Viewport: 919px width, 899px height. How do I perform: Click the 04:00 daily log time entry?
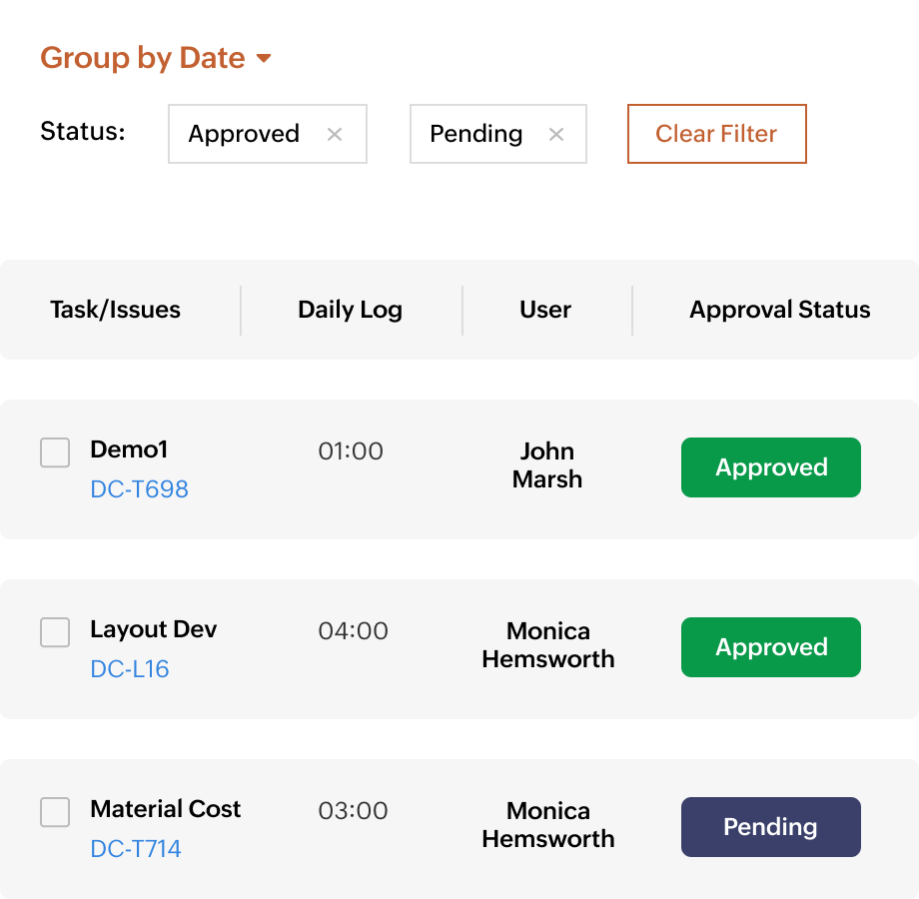click(353, 631)
